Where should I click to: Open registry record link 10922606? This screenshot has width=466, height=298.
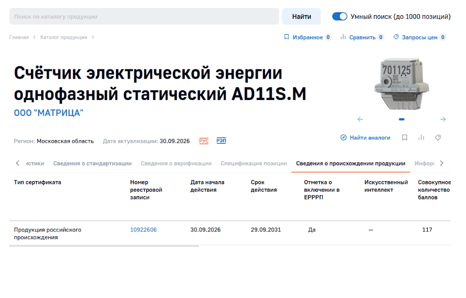tap(143, 230)
